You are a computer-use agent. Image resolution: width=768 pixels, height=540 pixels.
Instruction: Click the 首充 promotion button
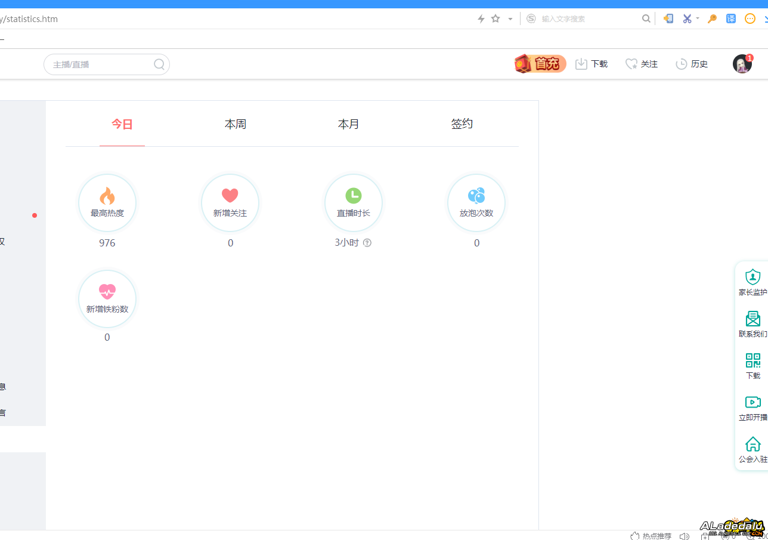[540, 64]
